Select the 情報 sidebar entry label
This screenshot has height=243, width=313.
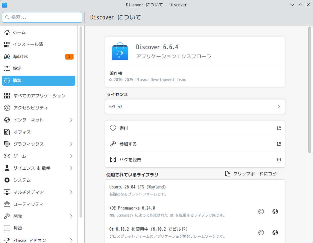pyautogui.click(x=17, y=81)
